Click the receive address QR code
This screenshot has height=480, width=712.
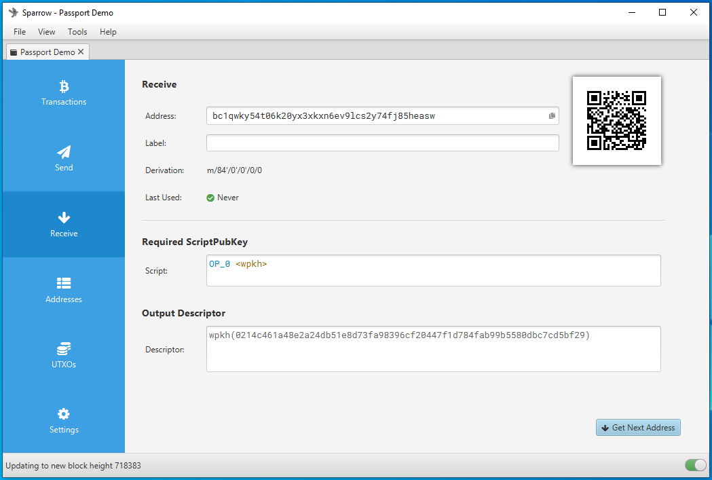617,120
